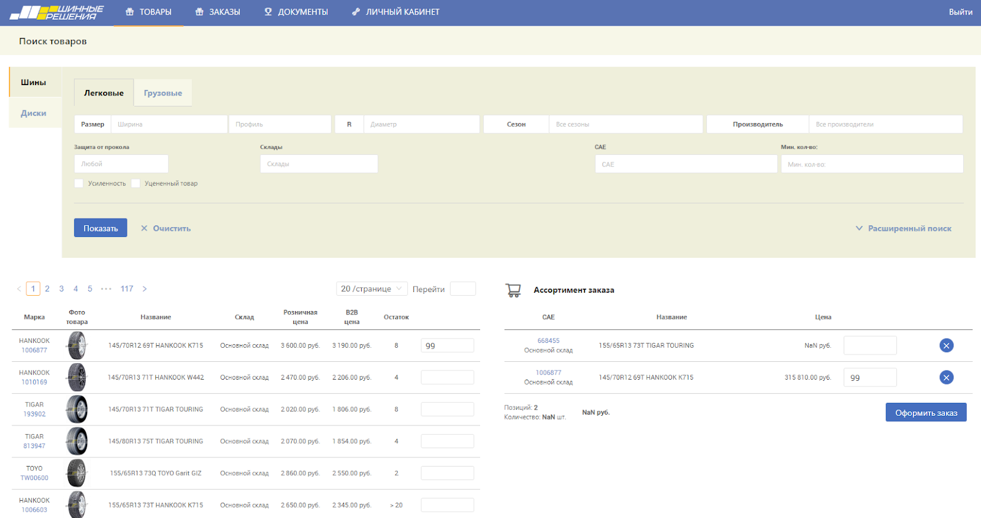Expand Расширенный поиск
The width and height of the screenshot is (981, 518).
point(903,228)
